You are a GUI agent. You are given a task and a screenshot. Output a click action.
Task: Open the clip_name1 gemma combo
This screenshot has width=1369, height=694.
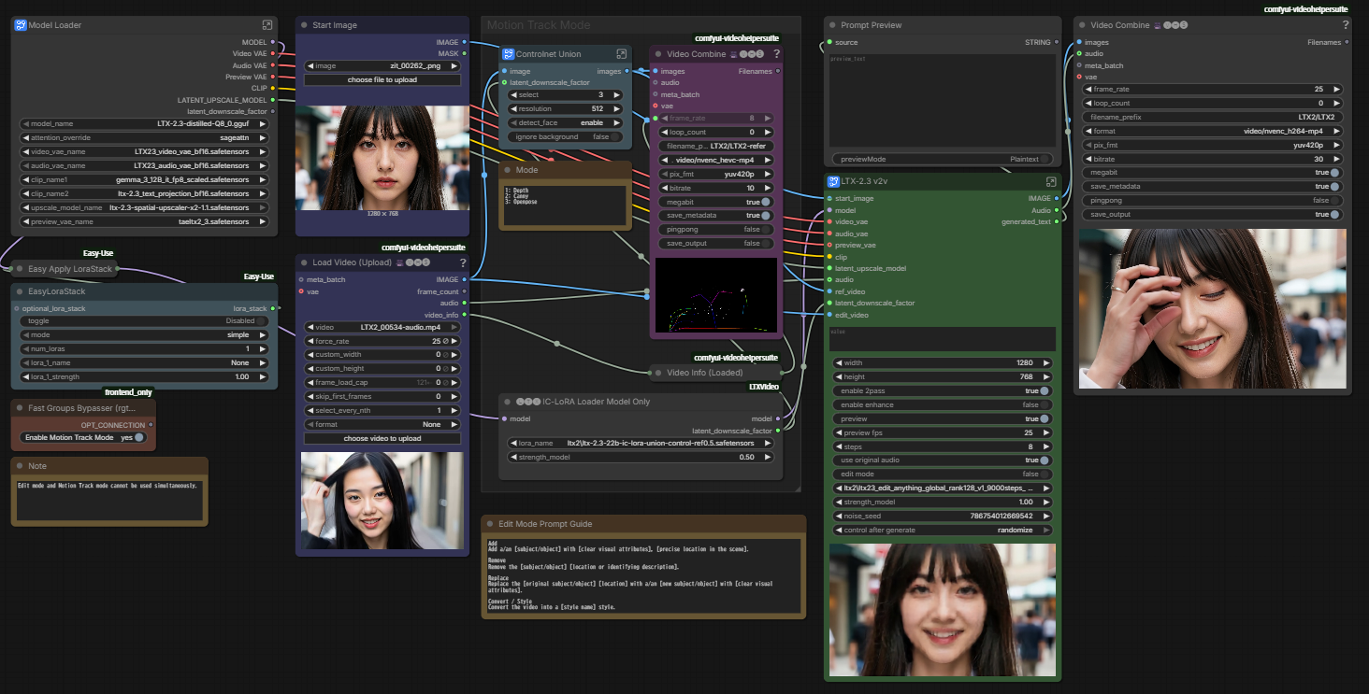click(x=144, y=179)
